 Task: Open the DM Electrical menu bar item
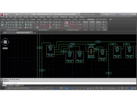pos(64,17)
